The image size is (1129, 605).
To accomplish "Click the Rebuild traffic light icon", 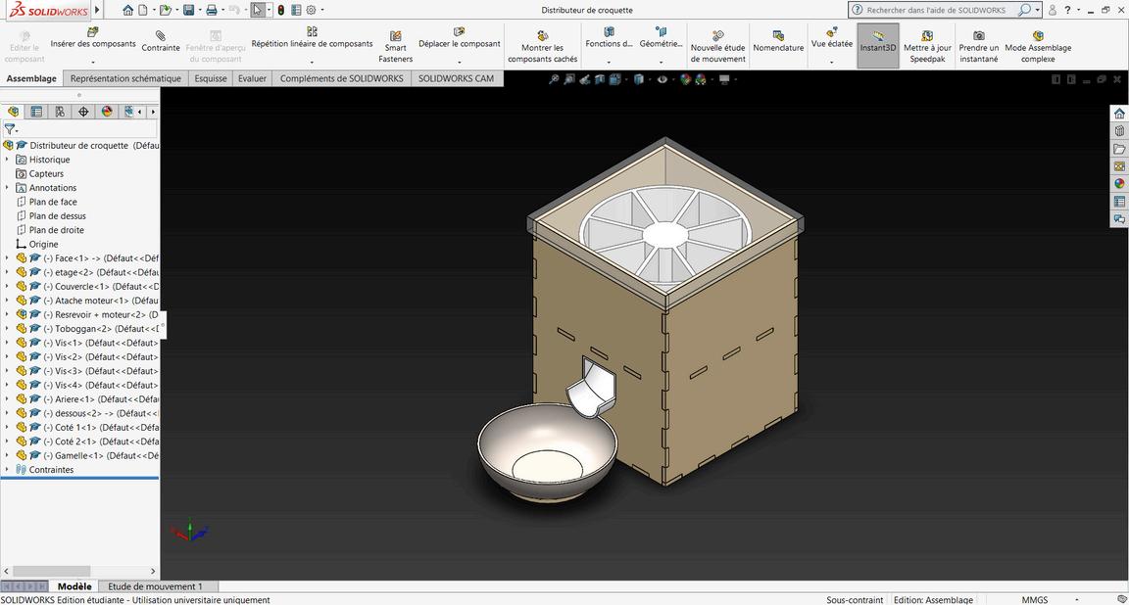I will coord(281,10).
